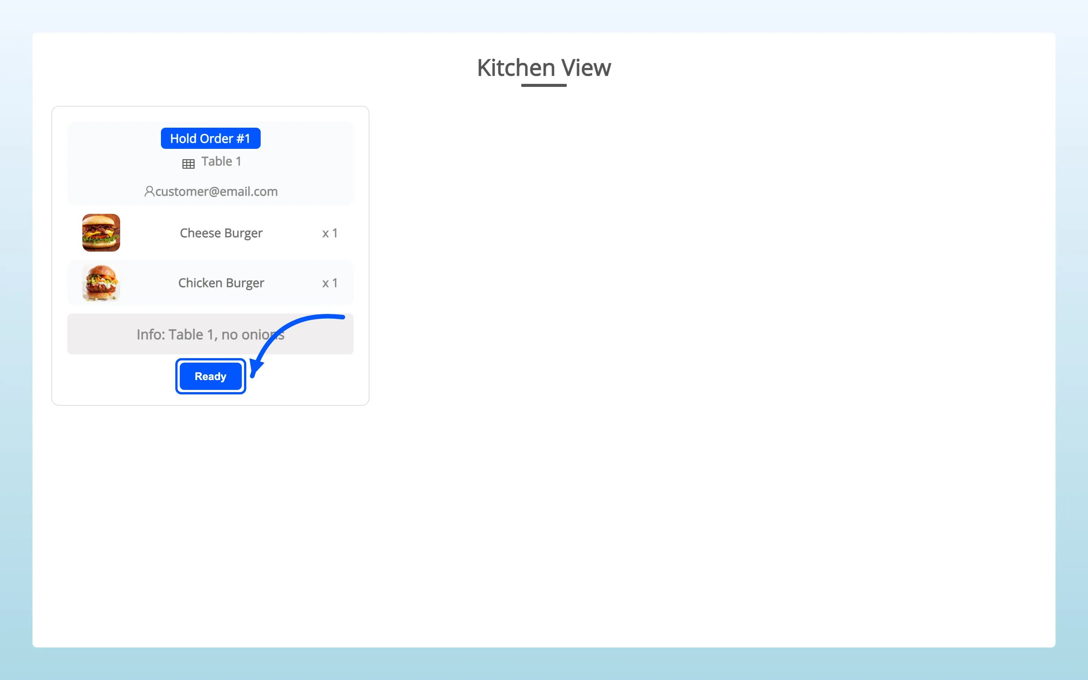Open the Chicken Burger thumbnail
This screenshot has width=1088, height=680.
click(x=101, y=283)
